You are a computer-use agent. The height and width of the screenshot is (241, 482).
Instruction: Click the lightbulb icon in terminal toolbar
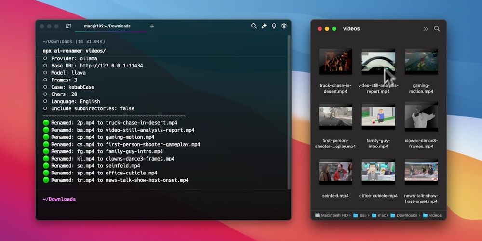(x=274, y=26)
